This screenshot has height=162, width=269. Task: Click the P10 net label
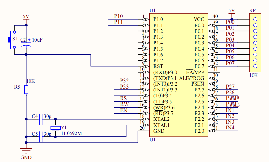click(x=118, y=16)
